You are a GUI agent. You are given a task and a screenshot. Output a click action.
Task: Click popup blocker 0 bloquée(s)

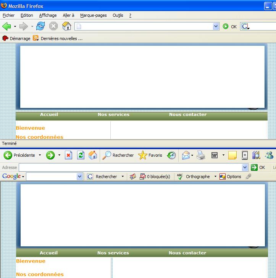coord(155,177)
